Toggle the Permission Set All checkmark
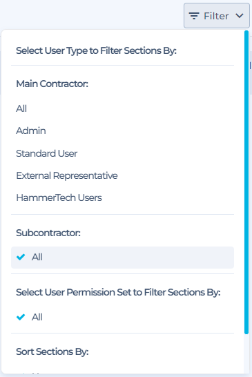This screenshot has height=377, width=252. 21,317
